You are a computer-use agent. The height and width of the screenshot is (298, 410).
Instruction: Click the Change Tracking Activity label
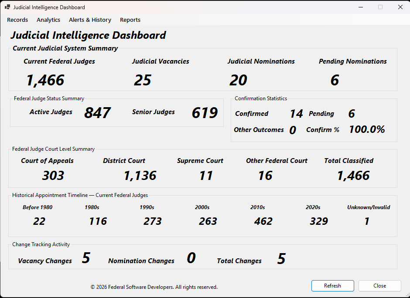click(41, 244)
